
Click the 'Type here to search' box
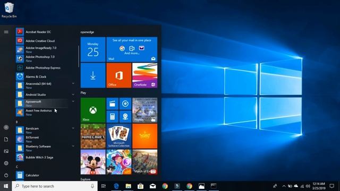(55, 186)
